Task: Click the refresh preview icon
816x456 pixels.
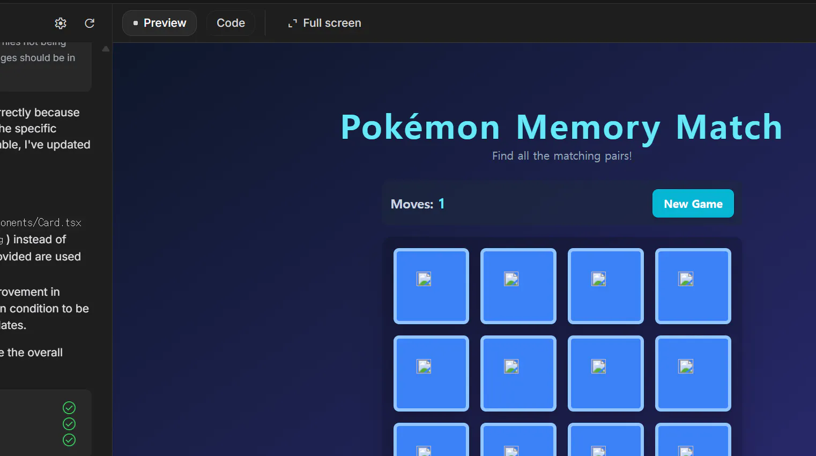Action: coord(90,23)
